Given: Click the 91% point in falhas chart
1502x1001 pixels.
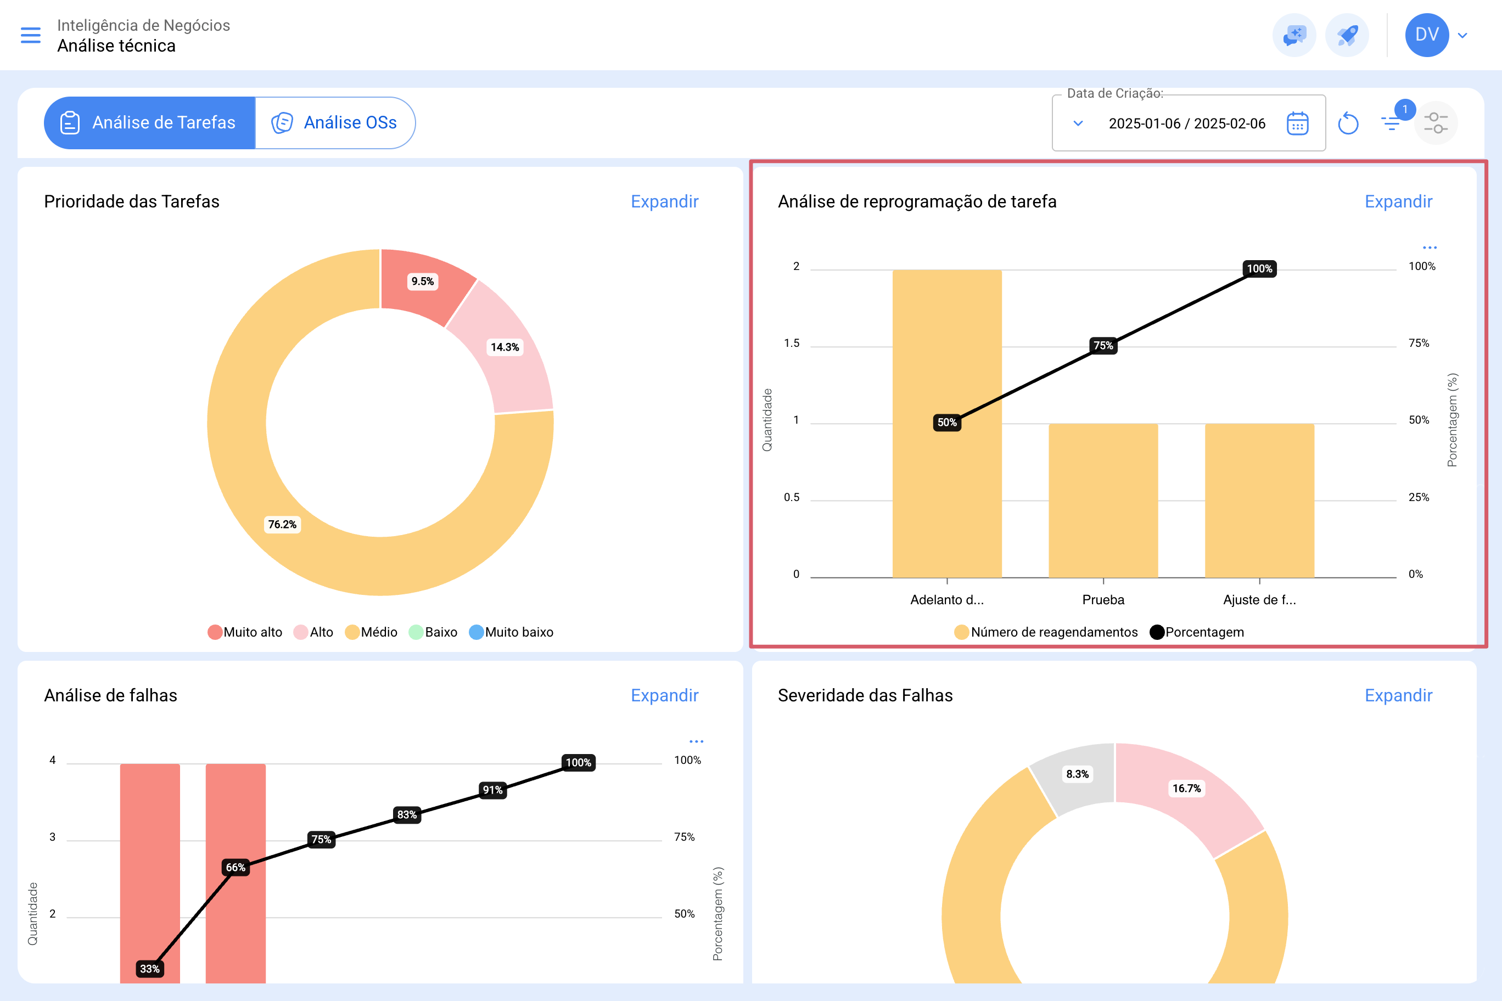Looking at the screenshot, I should (x=492, y=790).
